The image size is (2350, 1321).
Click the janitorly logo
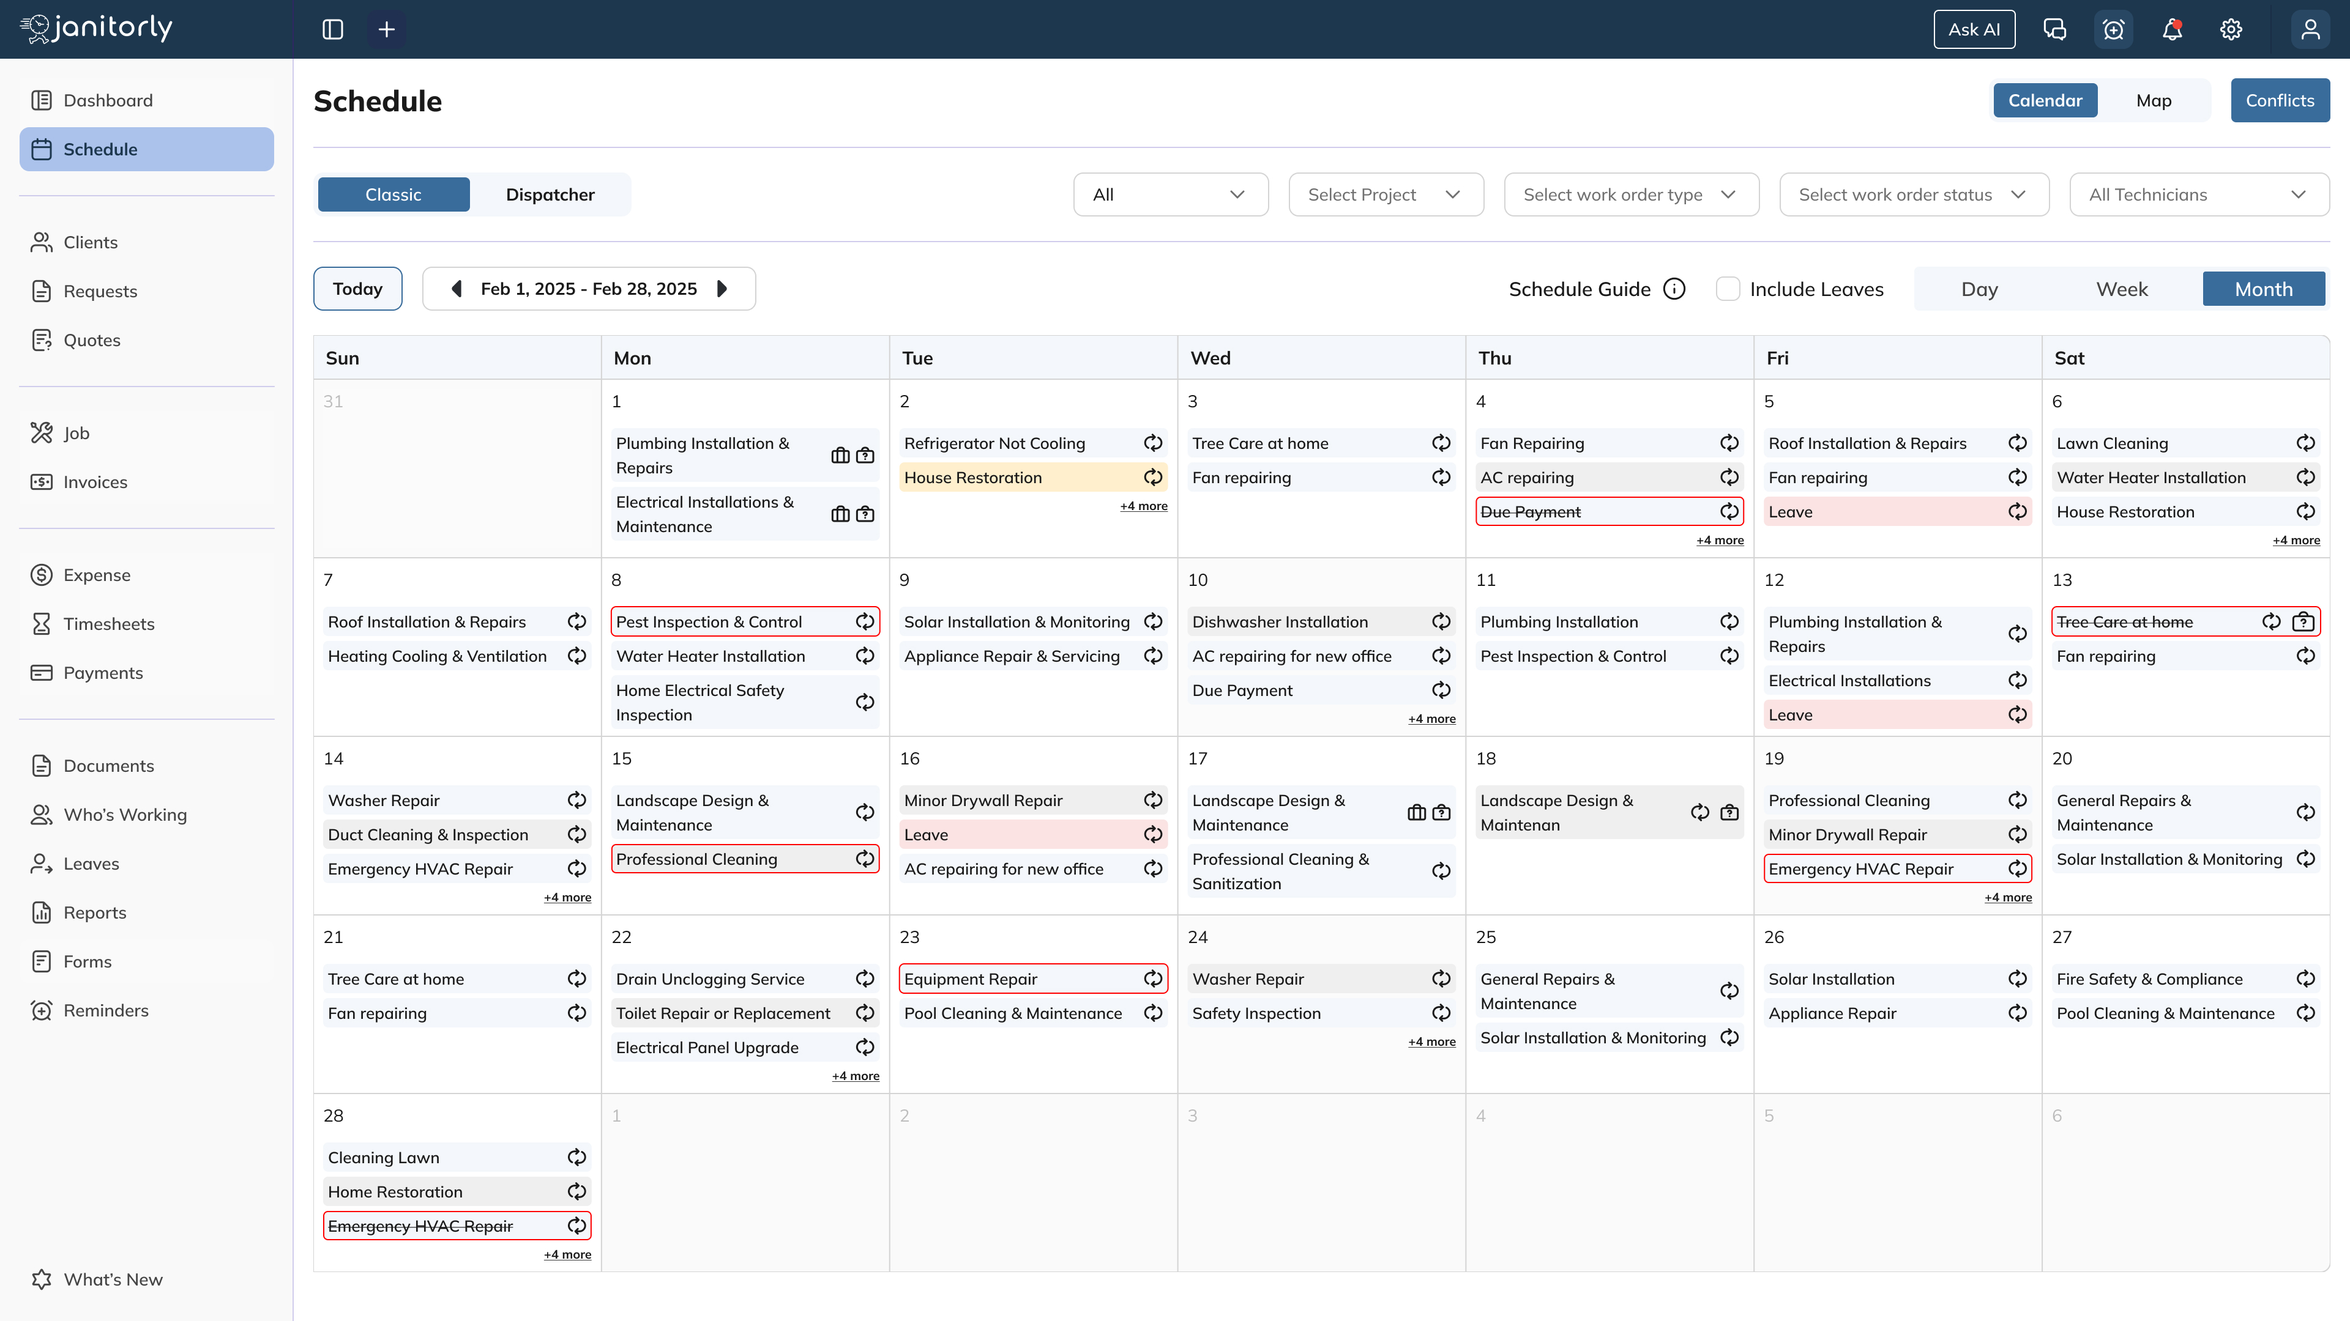click(97, 28)
